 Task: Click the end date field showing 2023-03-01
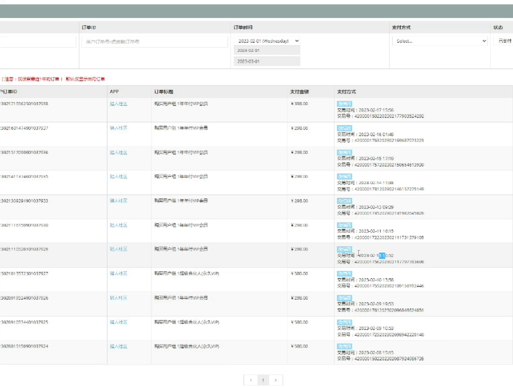click(x=267, y=61)
